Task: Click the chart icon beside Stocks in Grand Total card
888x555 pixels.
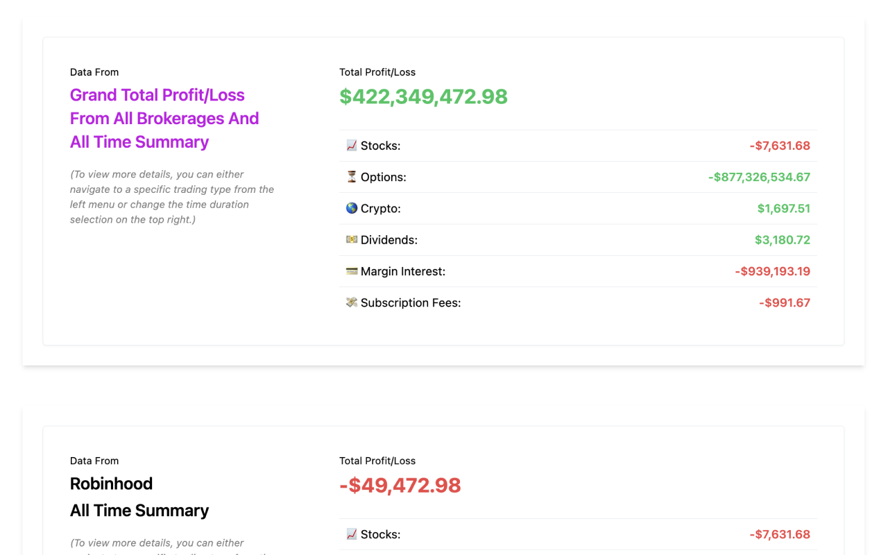Action: [352, 146]
